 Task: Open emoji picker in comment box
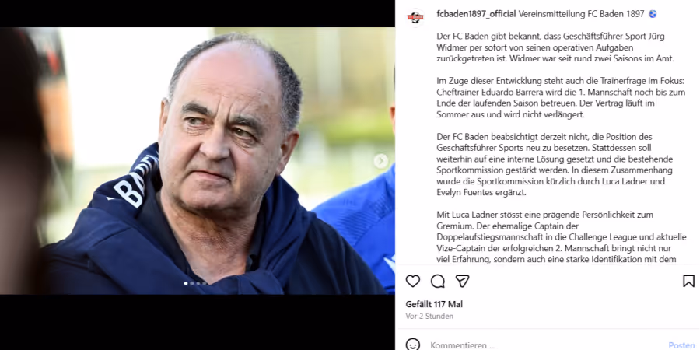tap(413, 345)
